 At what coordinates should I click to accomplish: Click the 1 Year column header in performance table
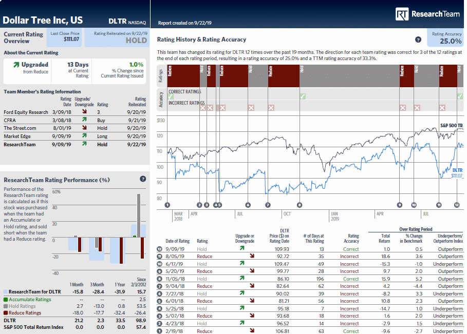120,285
